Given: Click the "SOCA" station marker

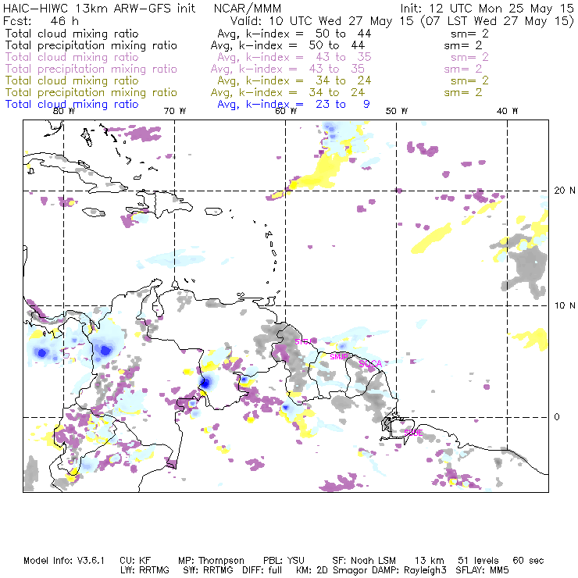Looking at the screenshot, I should point(370,364).
